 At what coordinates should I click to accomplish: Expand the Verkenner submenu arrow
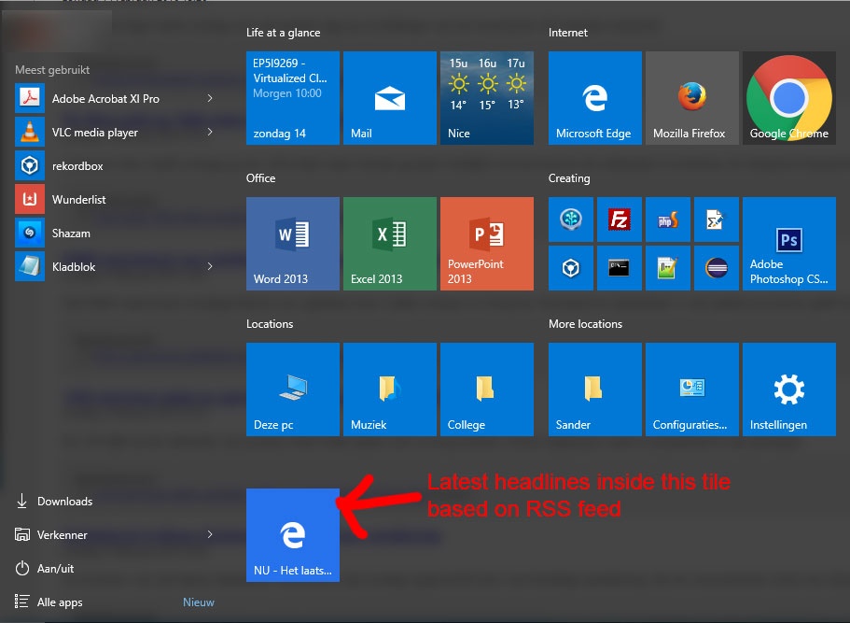point(209,534)
